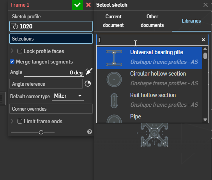Flip angle direction arrow icon

pyautogui.click(x=89, y=72)
